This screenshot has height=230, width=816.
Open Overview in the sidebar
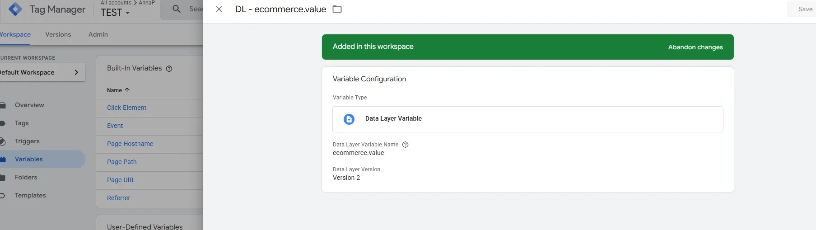click(29, 105)
